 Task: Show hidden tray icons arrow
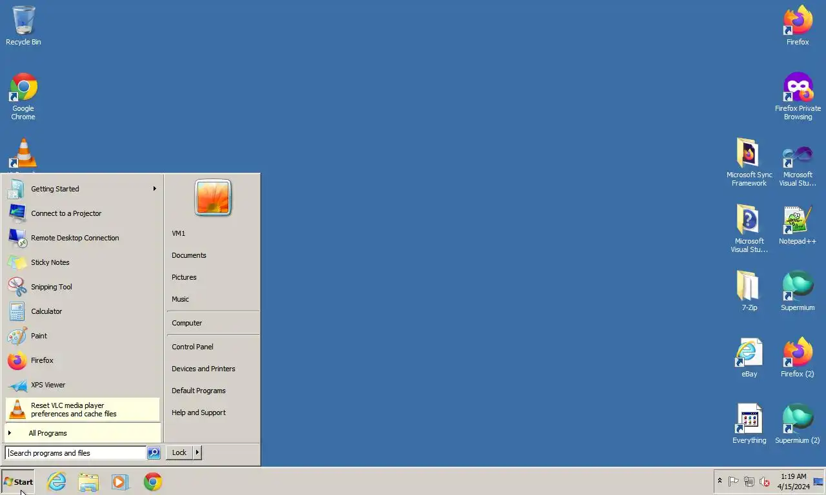pos(720,481)
